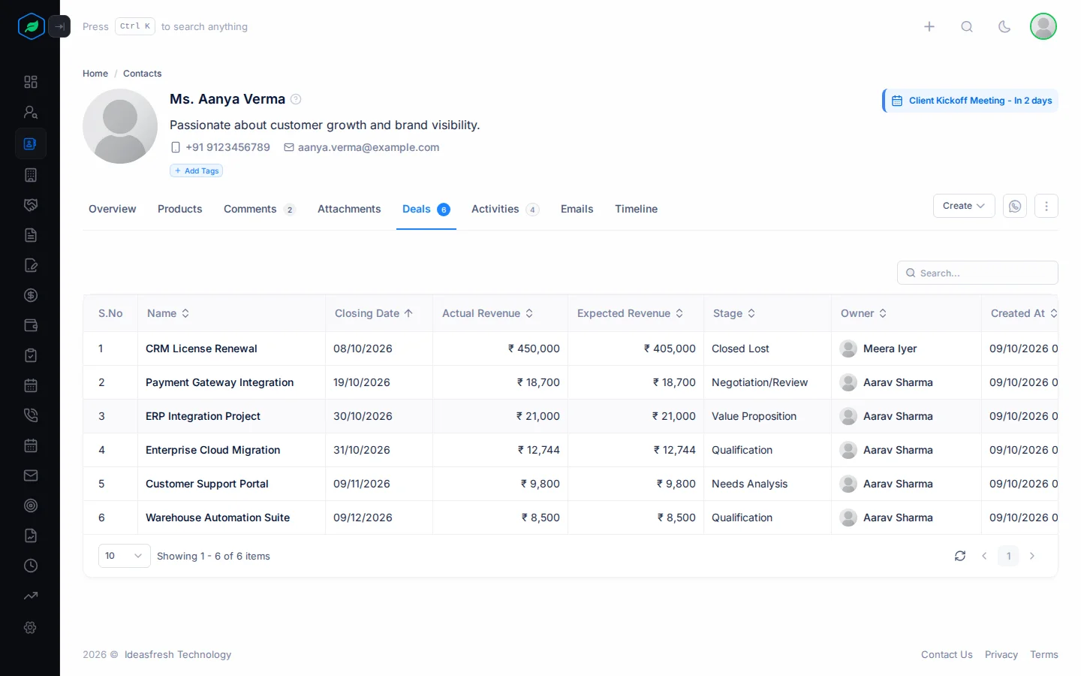Go to previous page arrow

984,556
